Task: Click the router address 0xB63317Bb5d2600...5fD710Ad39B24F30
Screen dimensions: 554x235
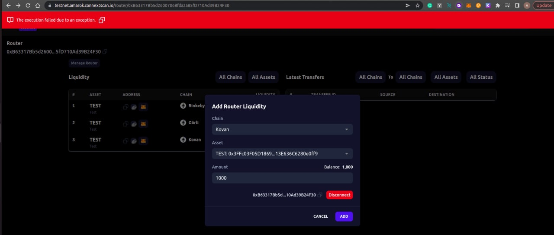Action: [x=54, y=52]
